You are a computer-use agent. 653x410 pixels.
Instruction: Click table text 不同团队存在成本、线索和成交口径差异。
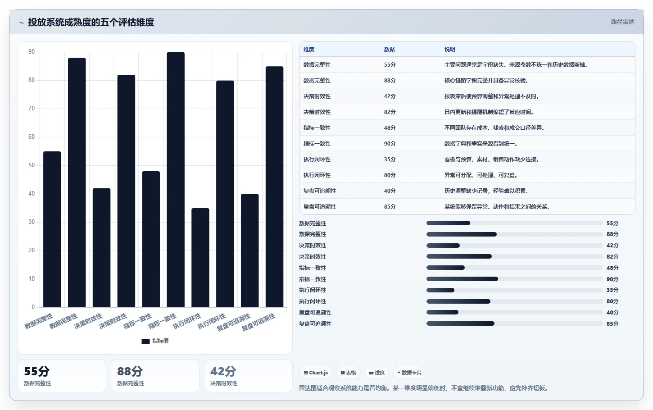pyautogui.click(x=494, y=128)
